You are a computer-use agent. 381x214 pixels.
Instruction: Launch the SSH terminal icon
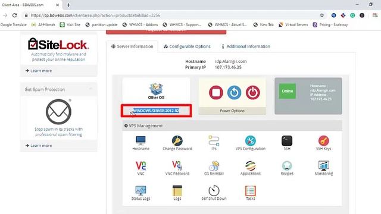(x=287, y=140)
